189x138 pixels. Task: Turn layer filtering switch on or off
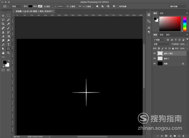pos(187,39)
